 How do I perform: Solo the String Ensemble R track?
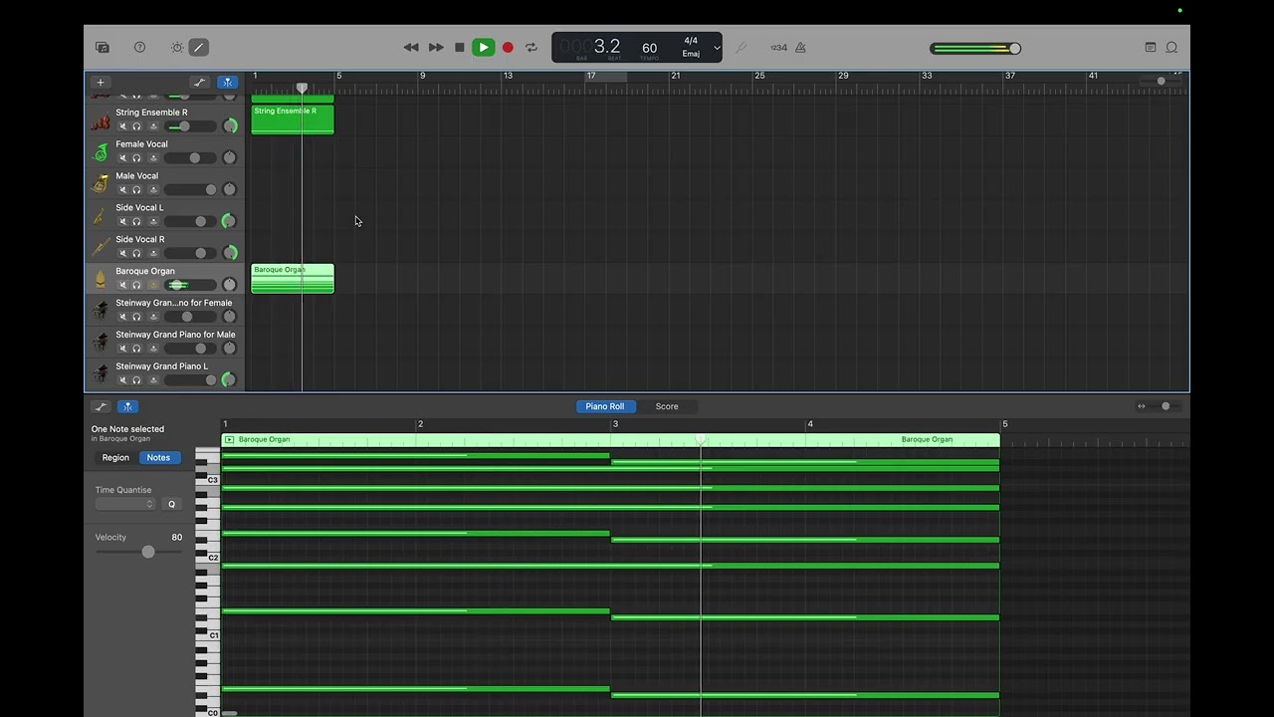pos(136,126)
